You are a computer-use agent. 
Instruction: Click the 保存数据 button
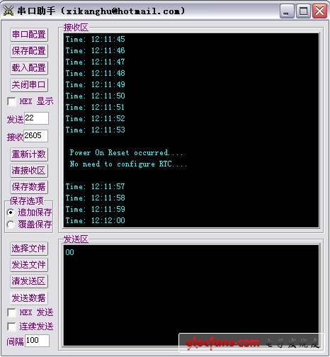[x=29, y=187]
